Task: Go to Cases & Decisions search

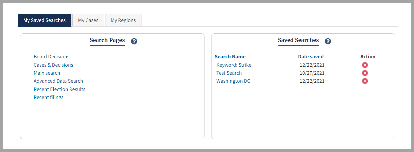Action: tap(53, 65)
